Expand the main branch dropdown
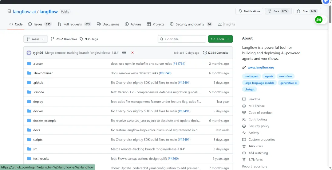The height and width of the screenshot is (170, 332). tap(35, 39)
